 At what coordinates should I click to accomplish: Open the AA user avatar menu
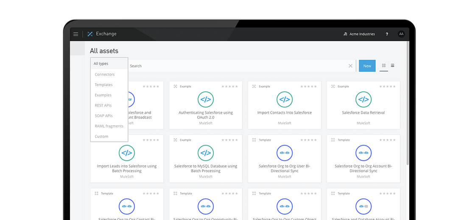(401, 34)
